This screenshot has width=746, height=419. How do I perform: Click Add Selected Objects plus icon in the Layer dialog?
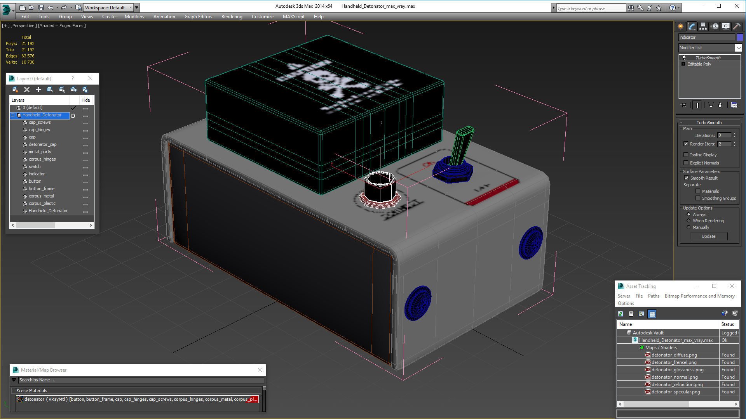click(38, 90)
